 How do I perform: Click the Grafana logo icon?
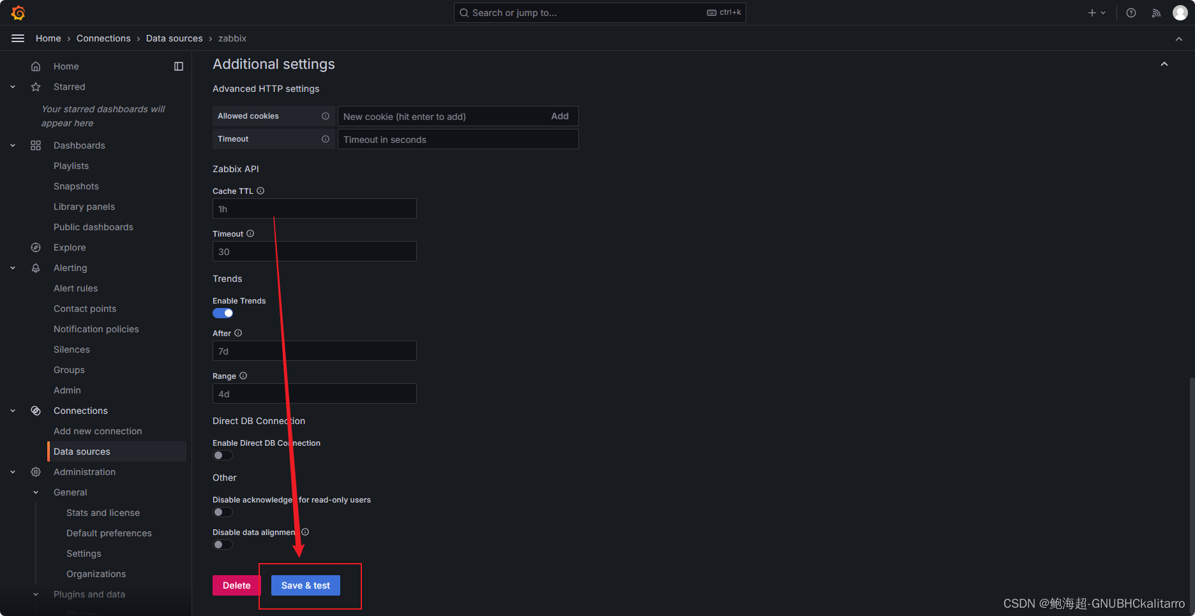[x=18, y=13]
